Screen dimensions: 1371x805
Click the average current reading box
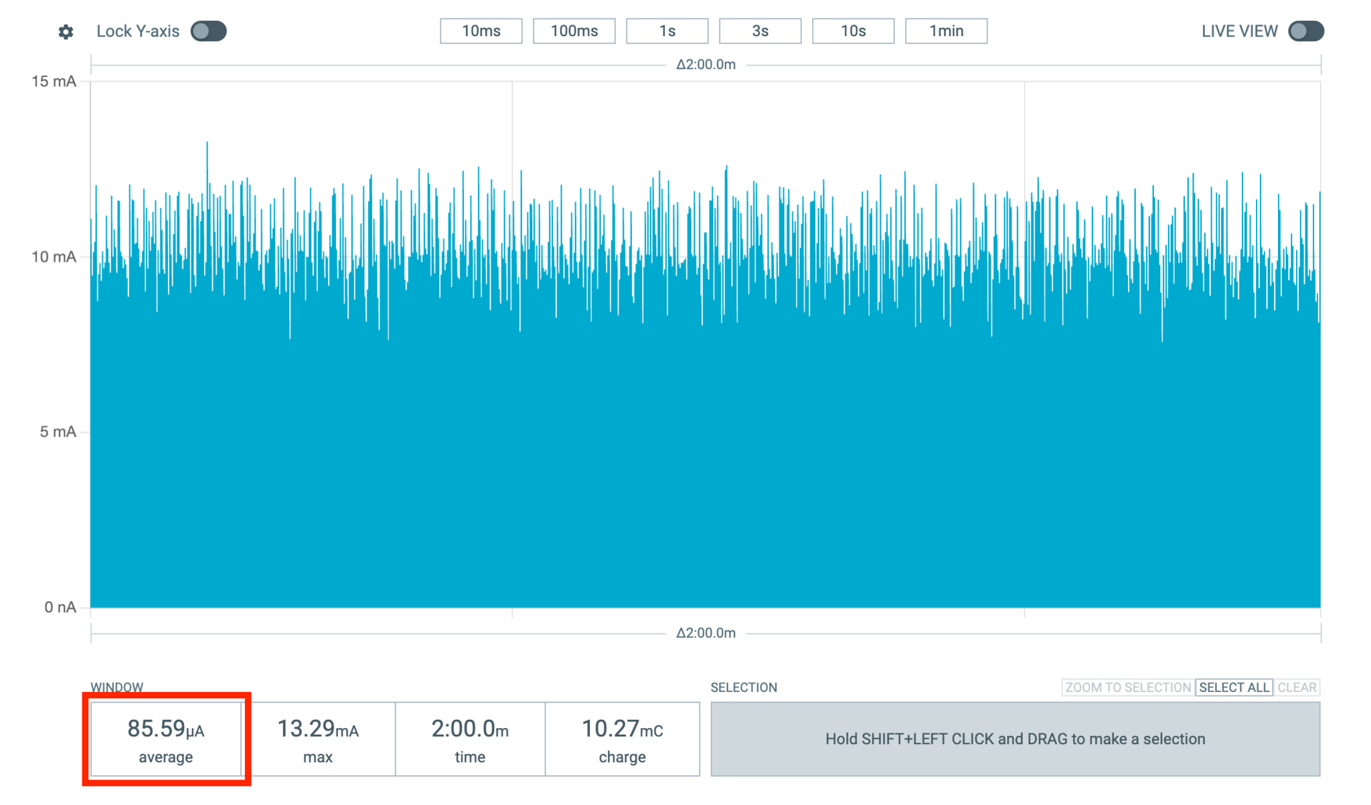pos(166,739)
